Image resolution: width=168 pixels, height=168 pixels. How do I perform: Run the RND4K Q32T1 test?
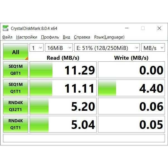tap(16, 106)
